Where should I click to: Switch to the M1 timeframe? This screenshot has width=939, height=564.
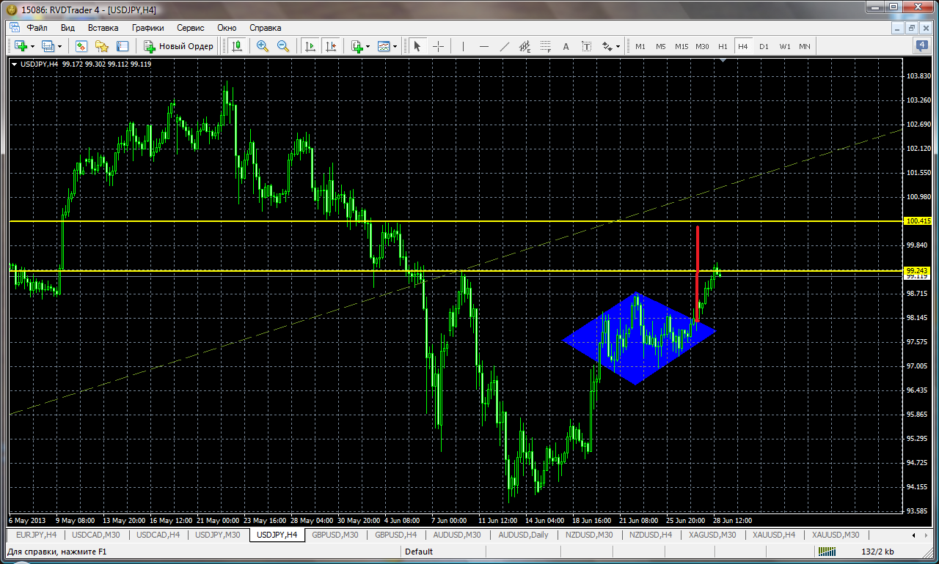point(640,46)
